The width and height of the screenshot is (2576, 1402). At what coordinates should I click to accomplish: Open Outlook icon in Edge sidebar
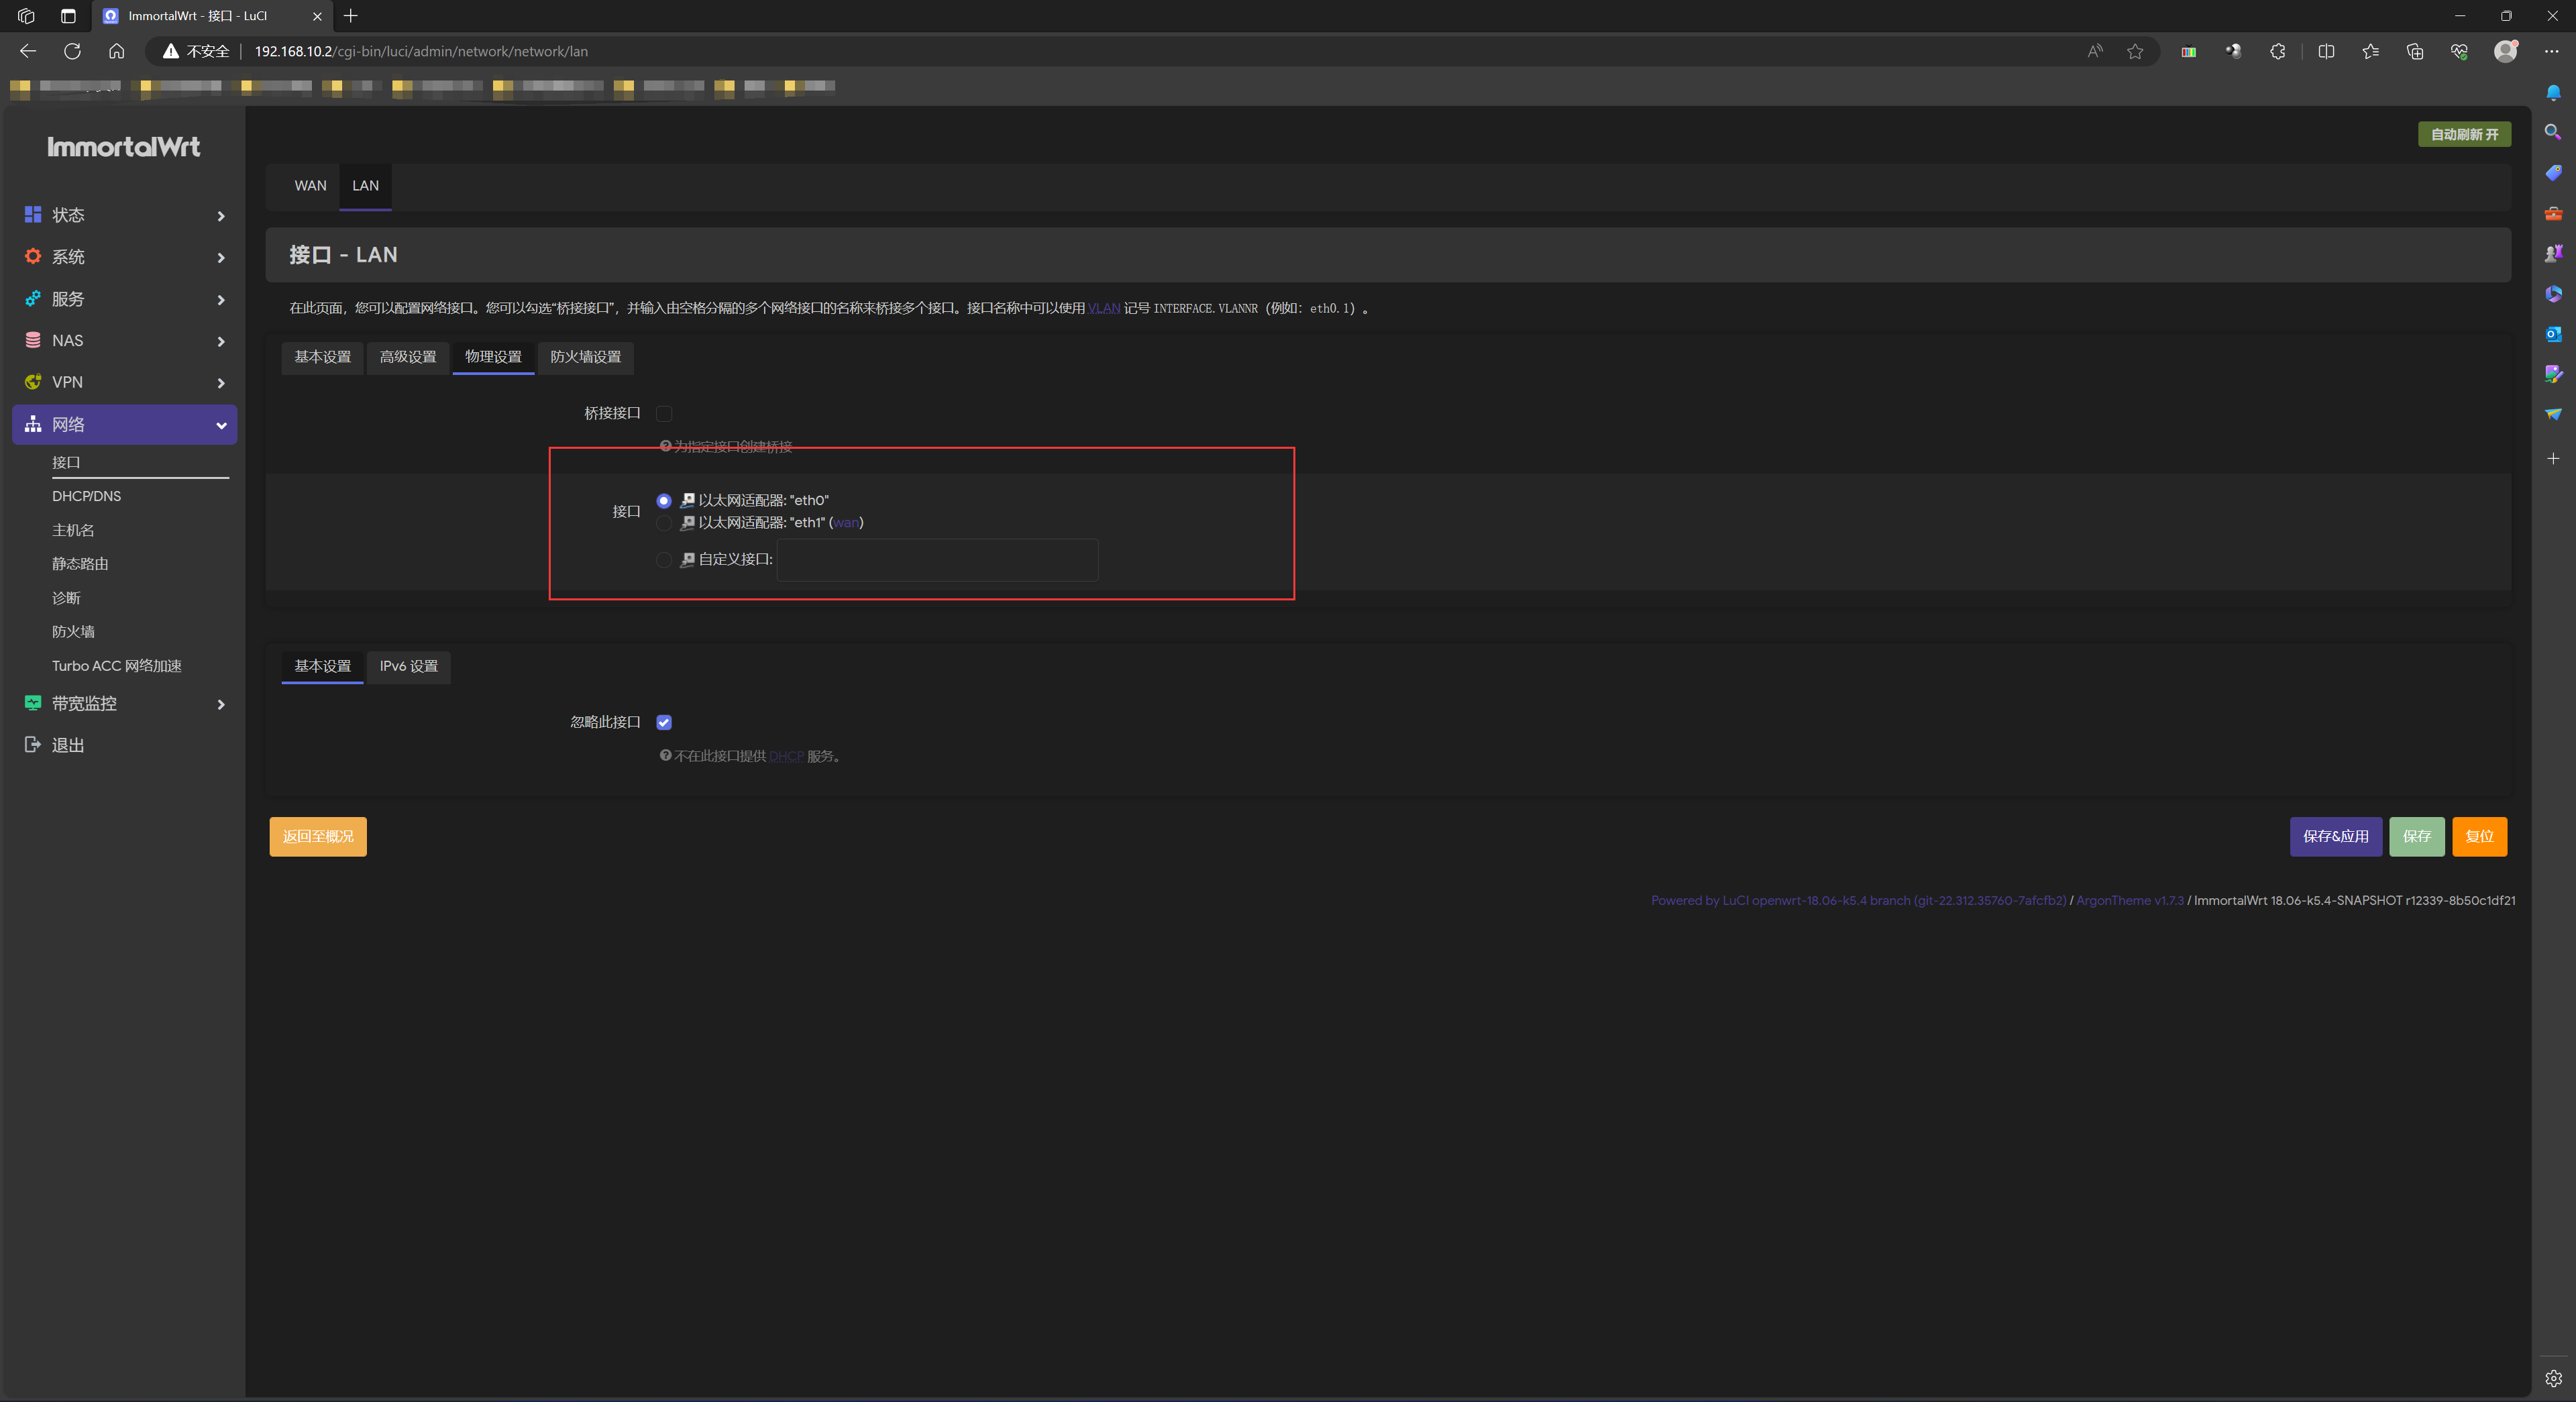tap(2553, 334)
